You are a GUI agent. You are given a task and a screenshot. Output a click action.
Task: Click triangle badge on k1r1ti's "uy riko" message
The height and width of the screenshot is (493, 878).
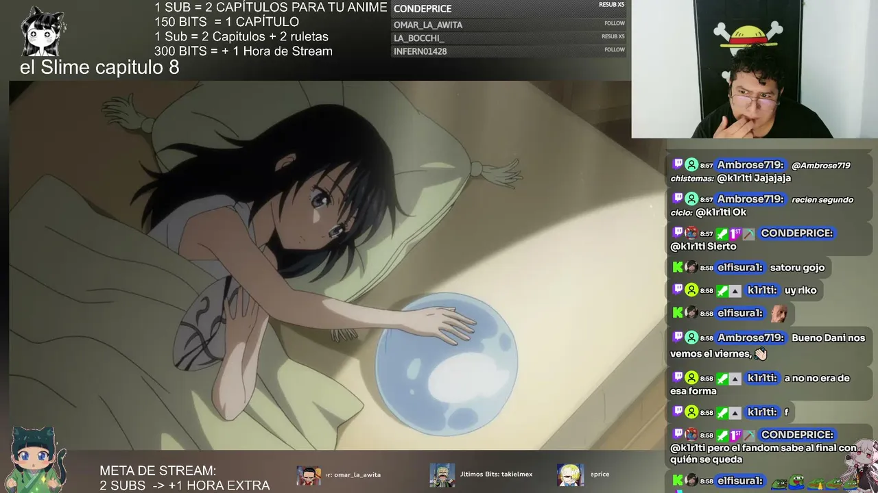(735, 290)
